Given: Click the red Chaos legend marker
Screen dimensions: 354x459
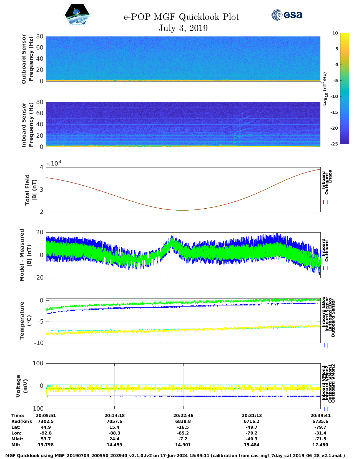Looking at the screenshot, I should tap(331, 202).
